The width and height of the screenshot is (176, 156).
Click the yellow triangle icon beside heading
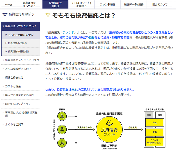point(48,15)
